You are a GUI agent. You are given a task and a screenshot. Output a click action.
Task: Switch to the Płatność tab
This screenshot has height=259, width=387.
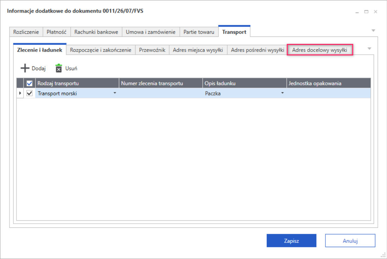(x=57, y=32)
